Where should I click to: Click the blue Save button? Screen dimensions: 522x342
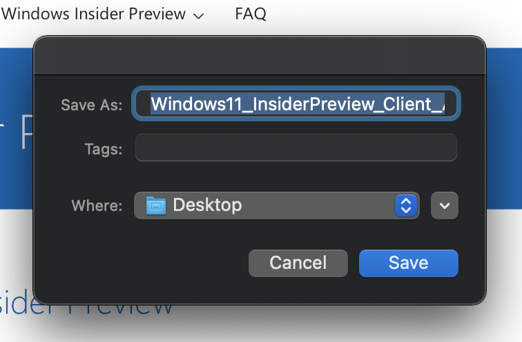click(409, 263)
